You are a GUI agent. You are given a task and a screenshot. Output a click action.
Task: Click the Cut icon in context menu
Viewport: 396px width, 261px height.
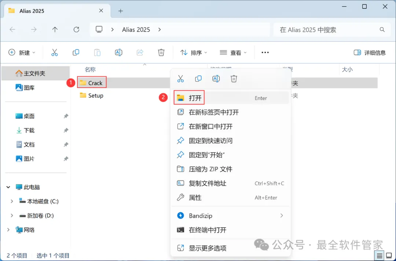point(180,79)
